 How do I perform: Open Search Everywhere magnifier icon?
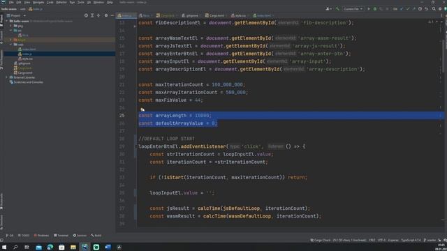pos(434,9)
